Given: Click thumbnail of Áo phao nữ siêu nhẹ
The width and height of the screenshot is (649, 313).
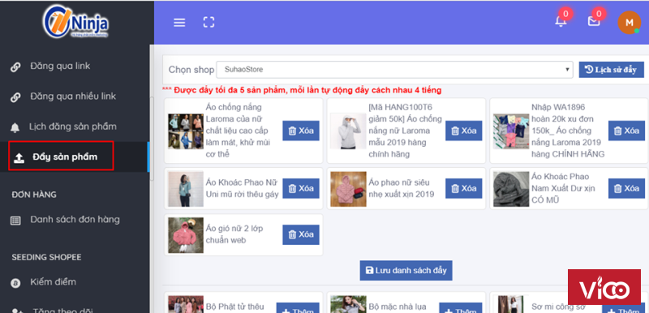Looking at the screenshot, I should pos(348,189).
